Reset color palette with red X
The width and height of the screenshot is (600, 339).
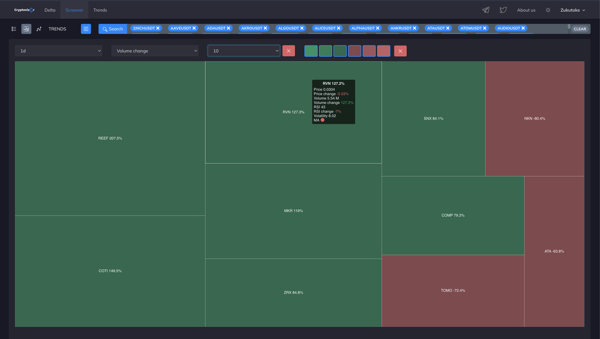point(400,51)
